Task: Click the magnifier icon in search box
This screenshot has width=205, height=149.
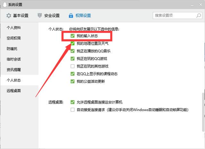Action: click(x=199, y=15)
